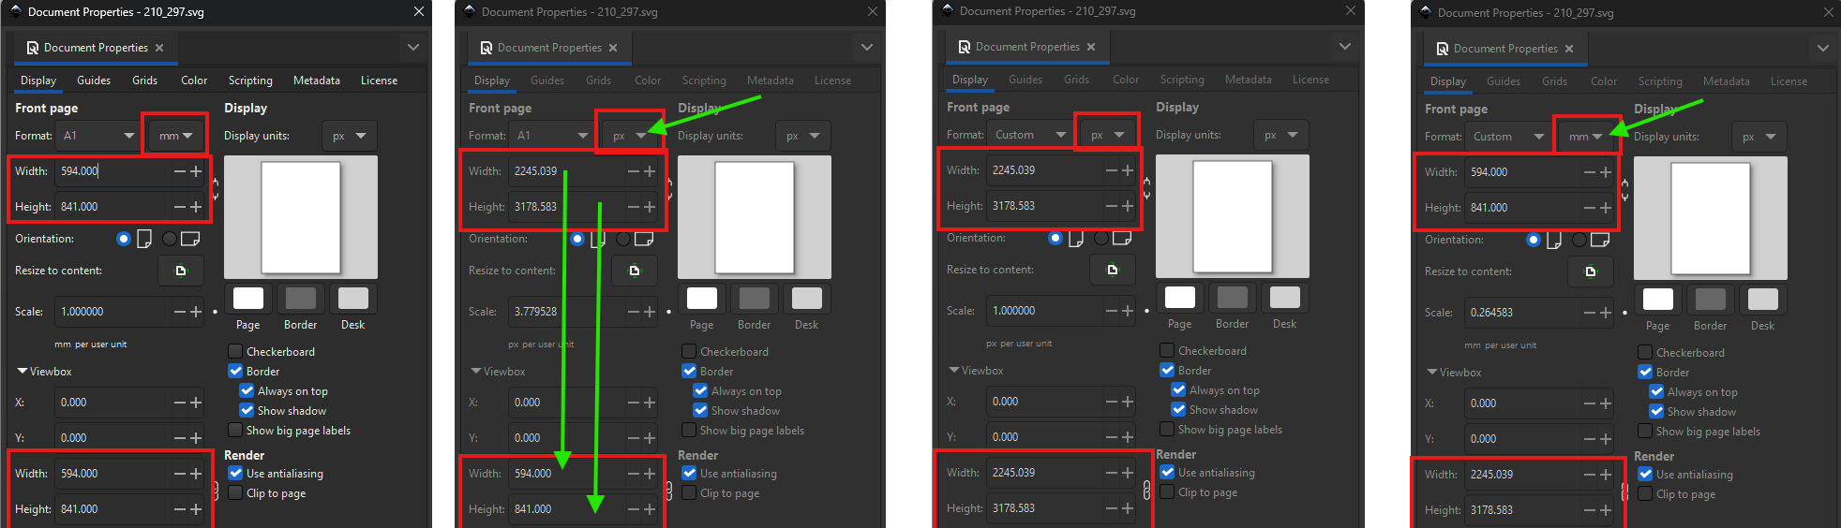Image resolution: width=1841 pixels, height=528 pixels.
Task: Select portrait orientation icon in leftmost dialog
Action: coord(144,239)
